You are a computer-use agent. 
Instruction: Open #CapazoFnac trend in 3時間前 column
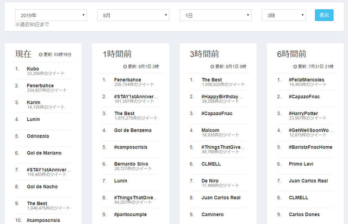[217, 114]
